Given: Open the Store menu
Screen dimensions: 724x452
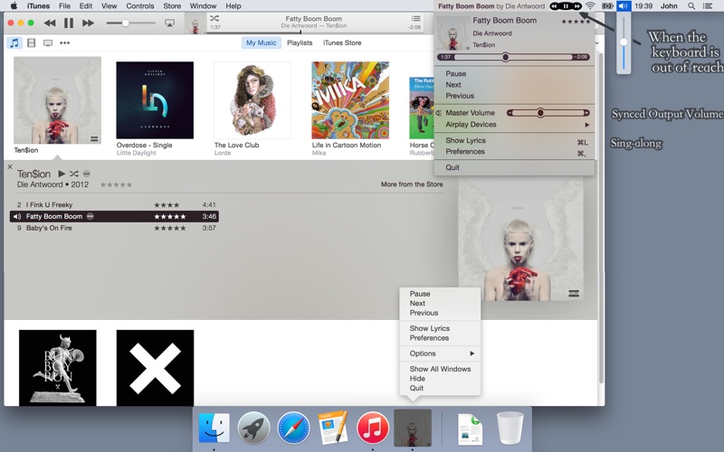Looking at the screenshot, I should pos(172,6).
